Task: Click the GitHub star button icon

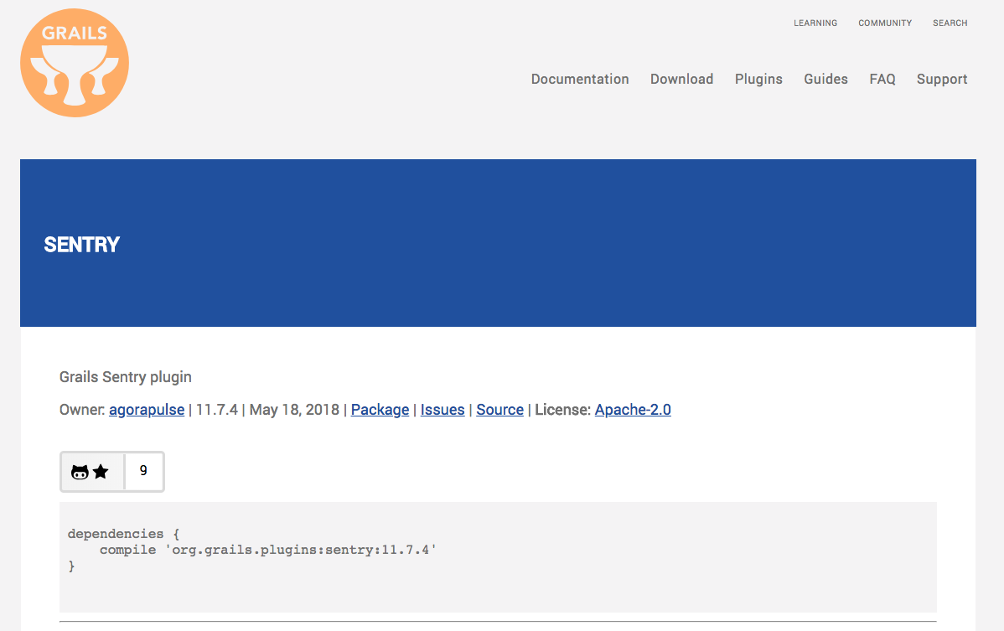Action: (x=91, y=472)
